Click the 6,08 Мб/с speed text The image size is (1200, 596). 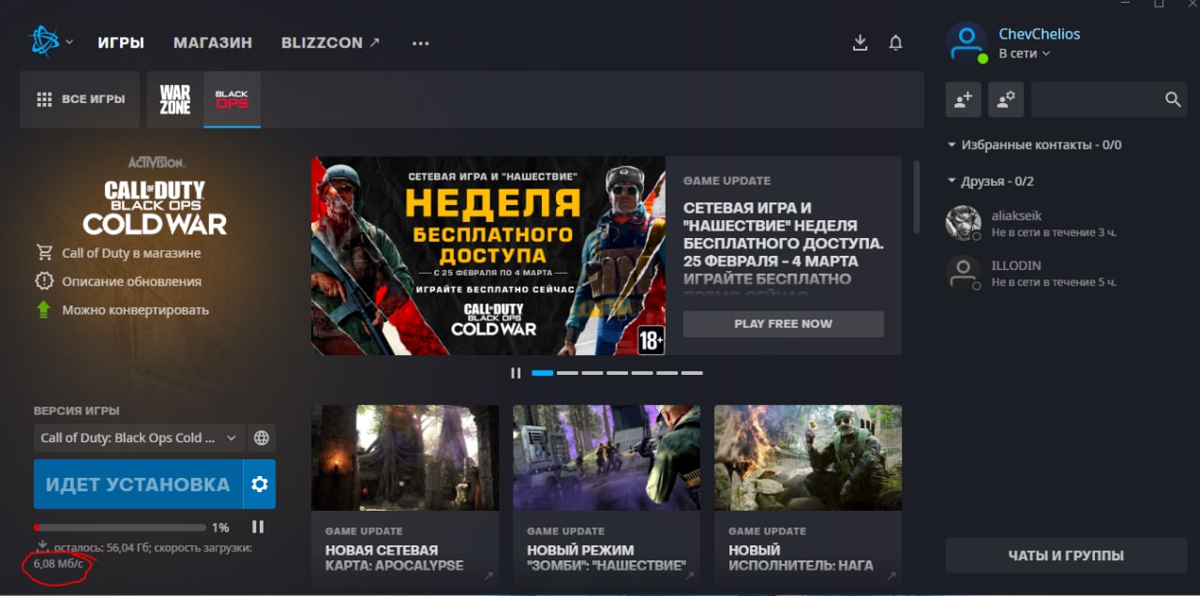click(x=60, y=564)
